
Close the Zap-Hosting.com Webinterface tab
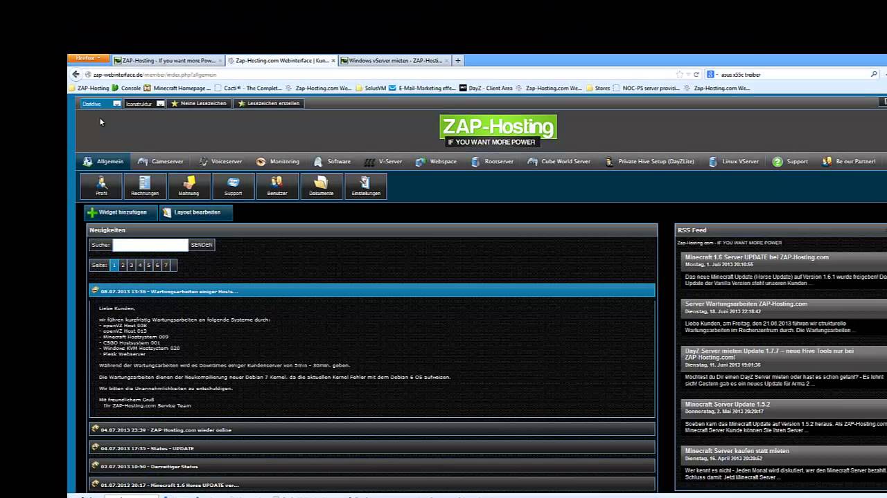(x=333, y=61)
